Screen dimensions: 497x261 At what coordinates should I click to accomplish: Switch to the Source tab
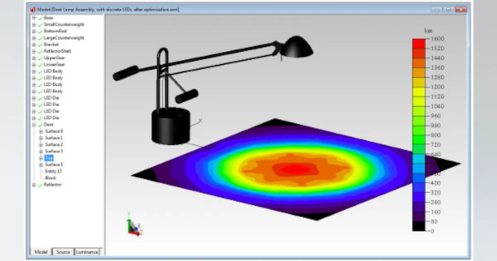pos(63,252)
